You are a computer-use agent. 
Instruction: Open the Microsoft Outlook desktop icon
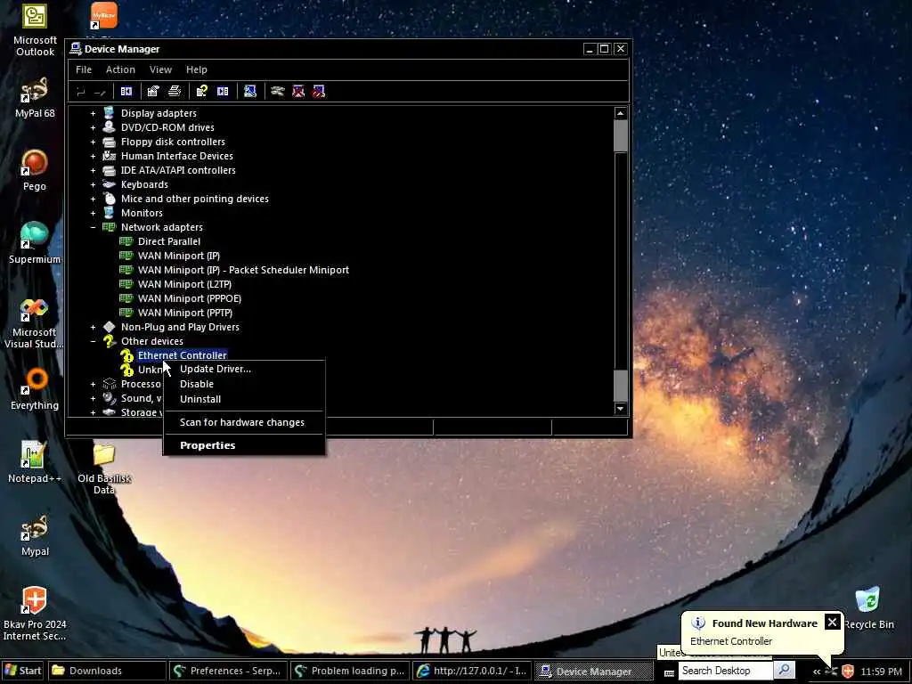click(35, 30)
